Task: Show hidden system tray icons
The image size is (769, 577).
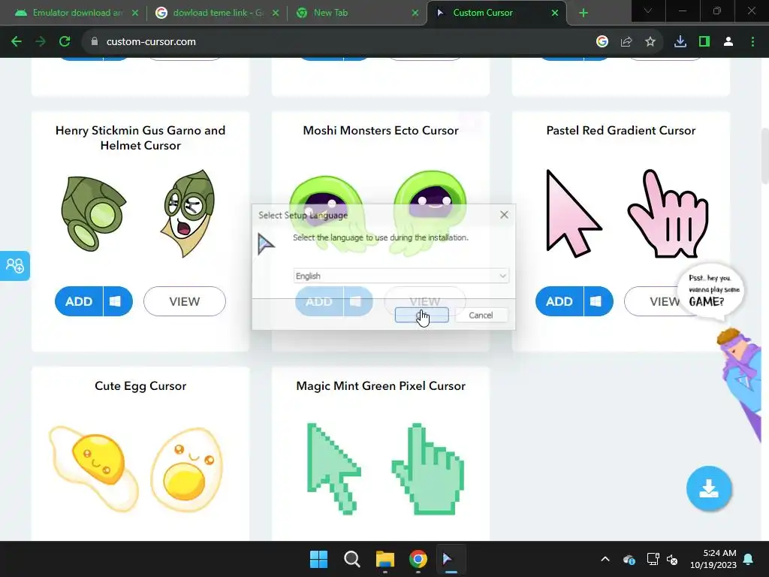Action: point(605,559)
